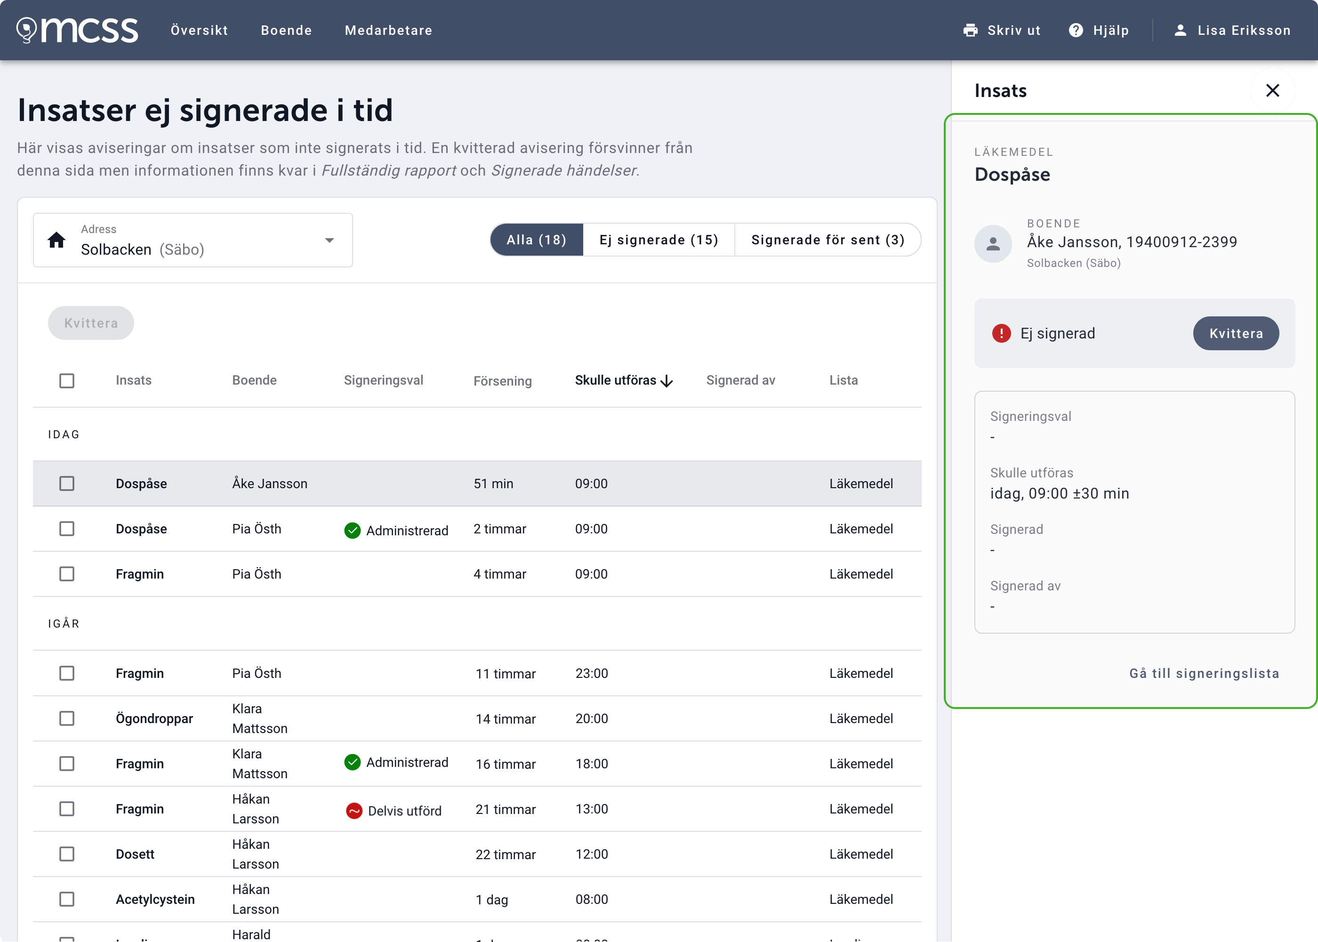Screen dimensions: 1318x942
Task: Select the Alla (18) filter tab
Action: click(x=536, y=240)
